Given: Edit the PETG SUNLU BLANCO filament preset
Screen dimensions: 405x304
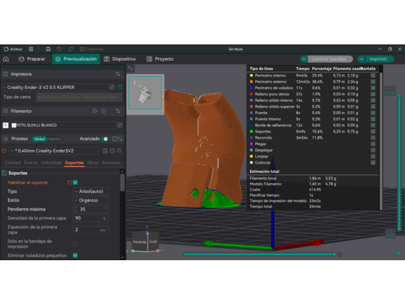Looking at the screenshot, I should pyautogui.click(x=120, y=125).
